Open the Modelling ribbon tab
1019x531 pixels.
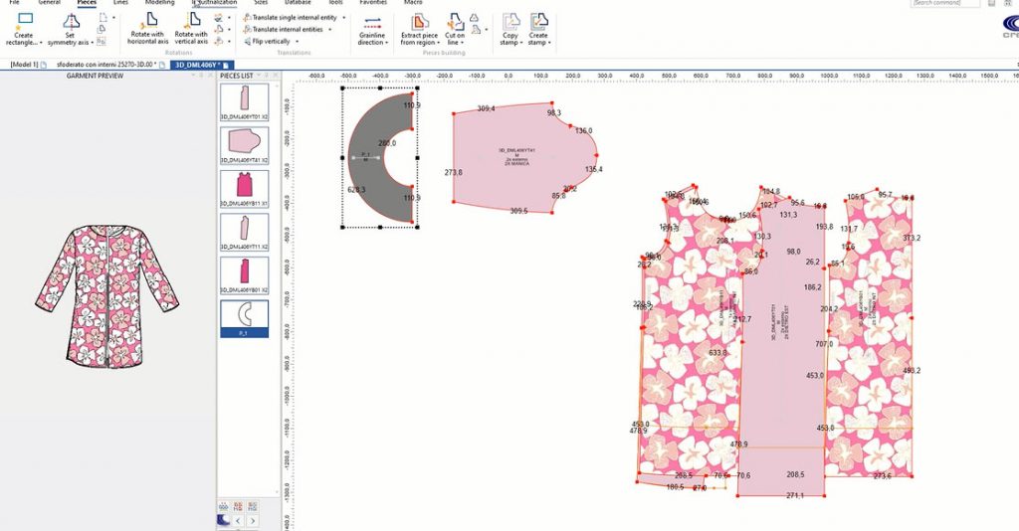160,3
